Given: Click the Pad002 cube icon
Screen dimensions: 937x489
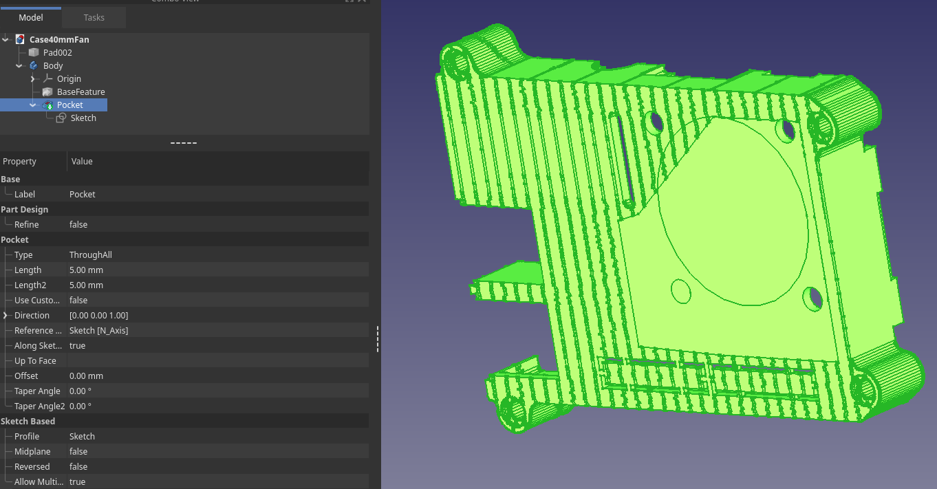Looking at the screenshot, I should (x=33, y=52).
